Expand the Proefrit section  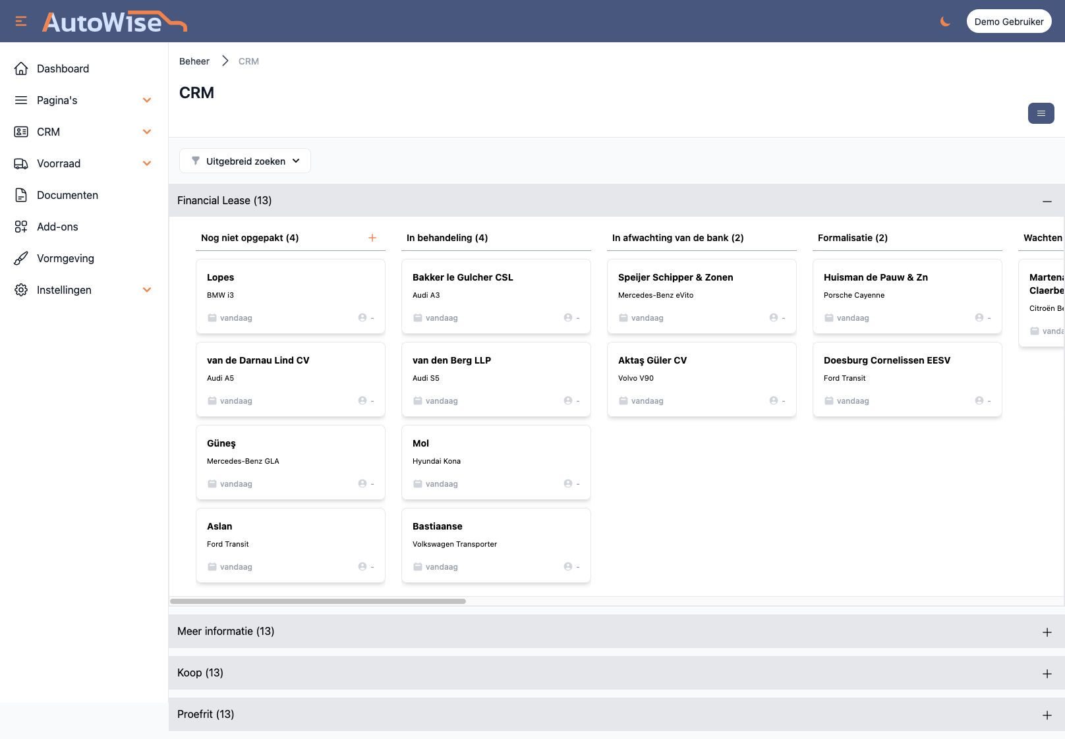[1047, 715]
